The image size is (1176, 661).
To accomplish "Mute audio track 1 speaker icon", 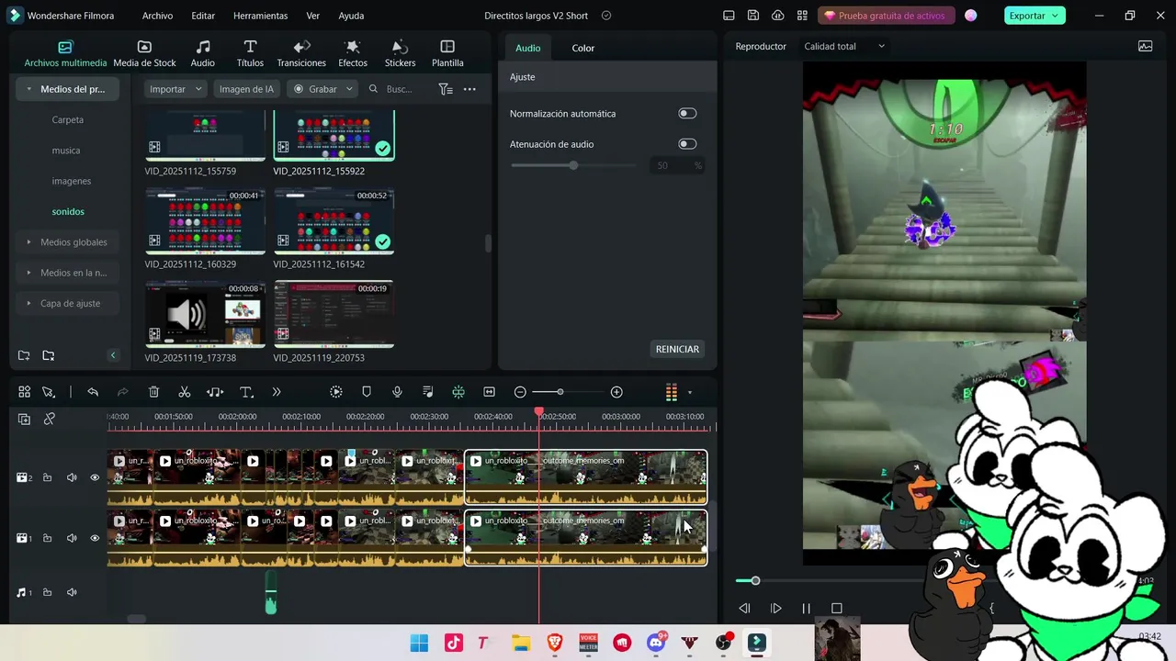I will click(72, 592).
